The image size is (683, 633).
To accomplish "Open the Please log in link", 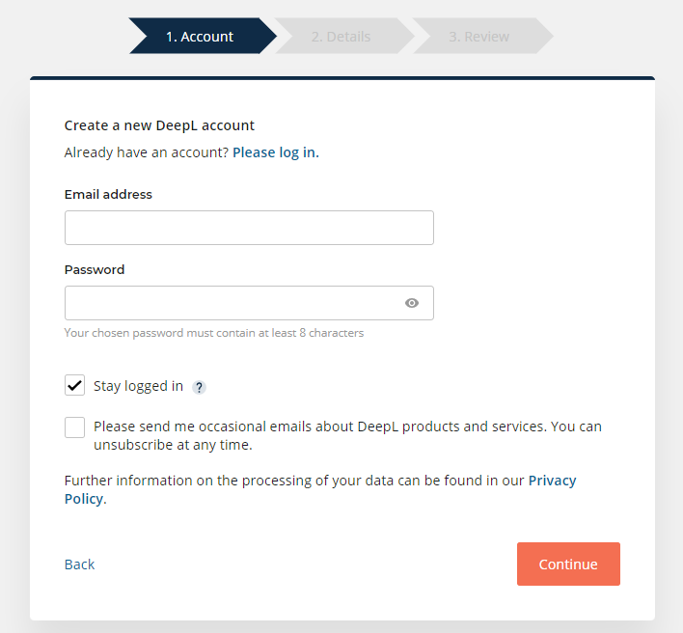I will pos(274,152).
